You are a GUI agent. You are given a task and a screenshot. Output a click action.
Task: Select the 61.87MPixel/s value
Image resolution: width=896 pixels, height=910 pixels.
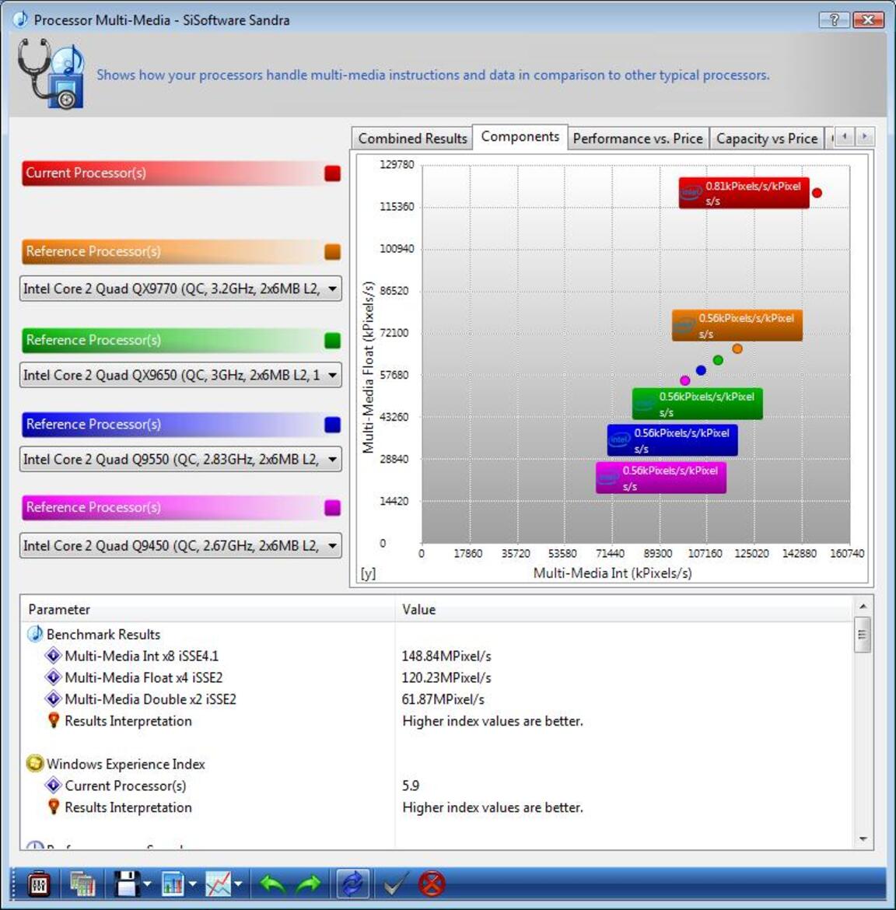(443, 698)
